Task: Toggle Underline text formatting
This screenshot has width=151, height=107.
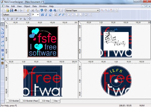Action: [x=50, y=15]
